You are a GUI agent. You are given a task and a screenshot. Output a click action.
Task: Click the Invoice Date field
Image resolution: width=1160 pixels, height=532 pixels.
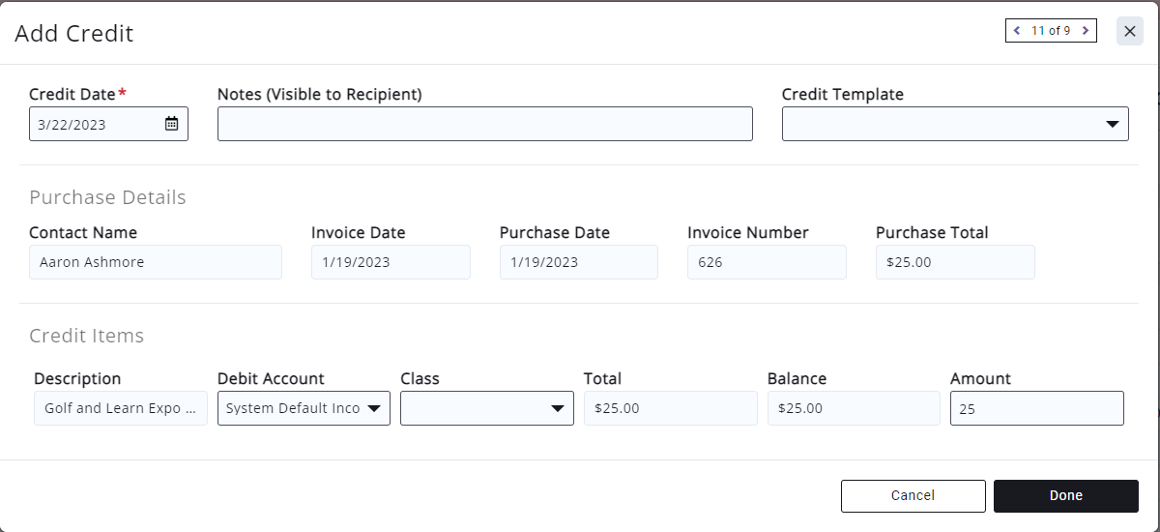point(391,262)
